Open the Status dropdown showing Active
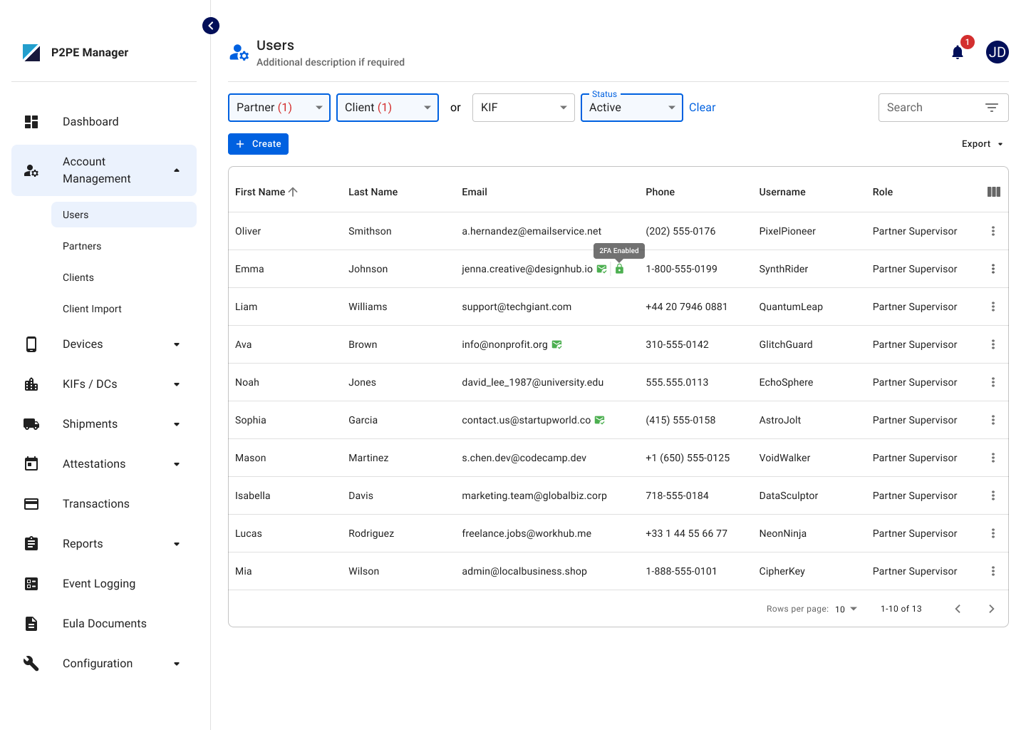Image resolution: width=1026 pixels, height=730 pixels. pyautogui.click(x=632, y=108)
